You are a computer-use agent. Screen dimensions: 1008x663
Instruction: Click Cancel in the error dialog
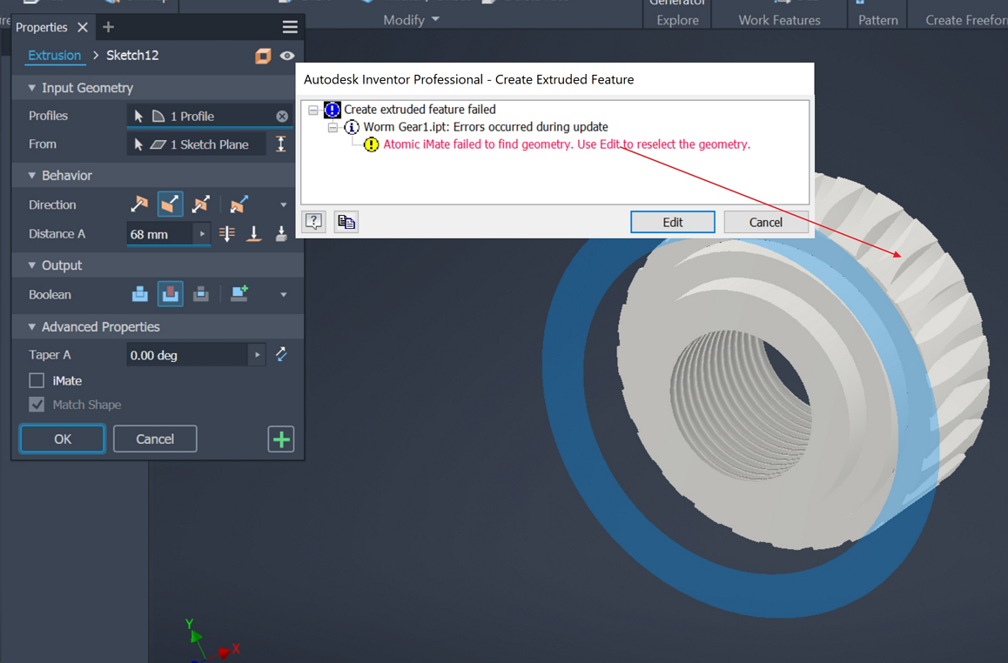(766, 222)
